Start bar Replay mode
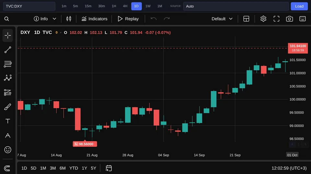The height and width of the screenshot is (174, 311). 128,19
